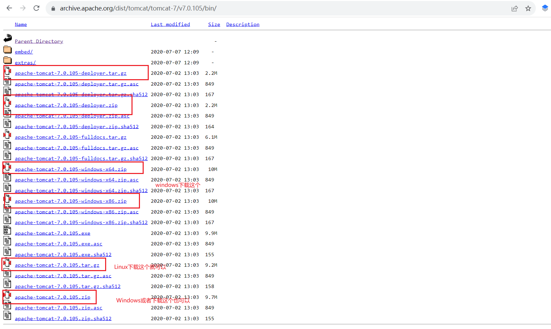551x329 pixels.
Task: Open deployer.zip.sha512 checksum link
Action: click(x=77, y=127)
